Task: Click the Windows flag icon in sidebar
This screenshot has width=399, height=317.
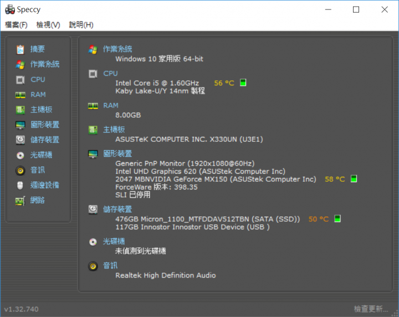Action: coord(21,65)
